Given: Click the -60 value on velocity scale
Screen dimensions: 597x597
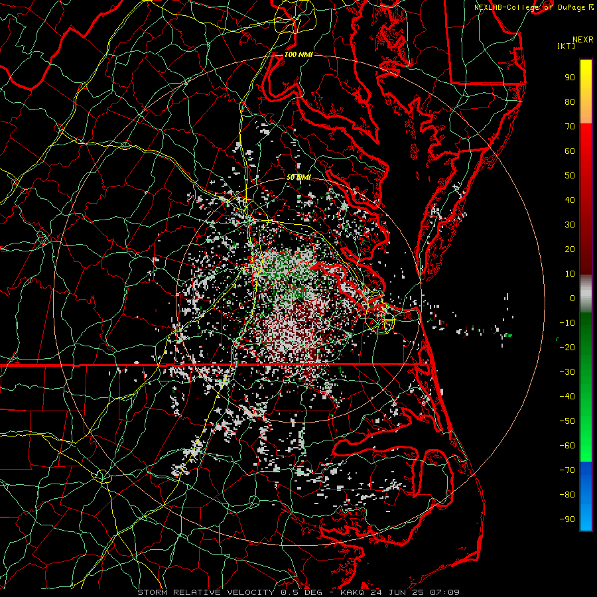Looking at the screenshot, I should click(x=567, y=446).
